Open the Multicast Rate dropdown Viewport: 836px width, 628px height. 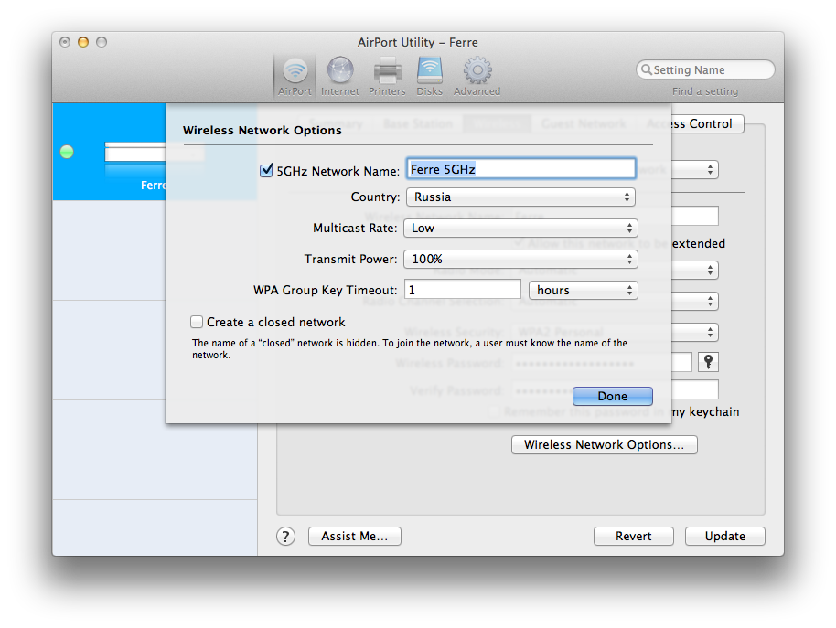(521, 228)
